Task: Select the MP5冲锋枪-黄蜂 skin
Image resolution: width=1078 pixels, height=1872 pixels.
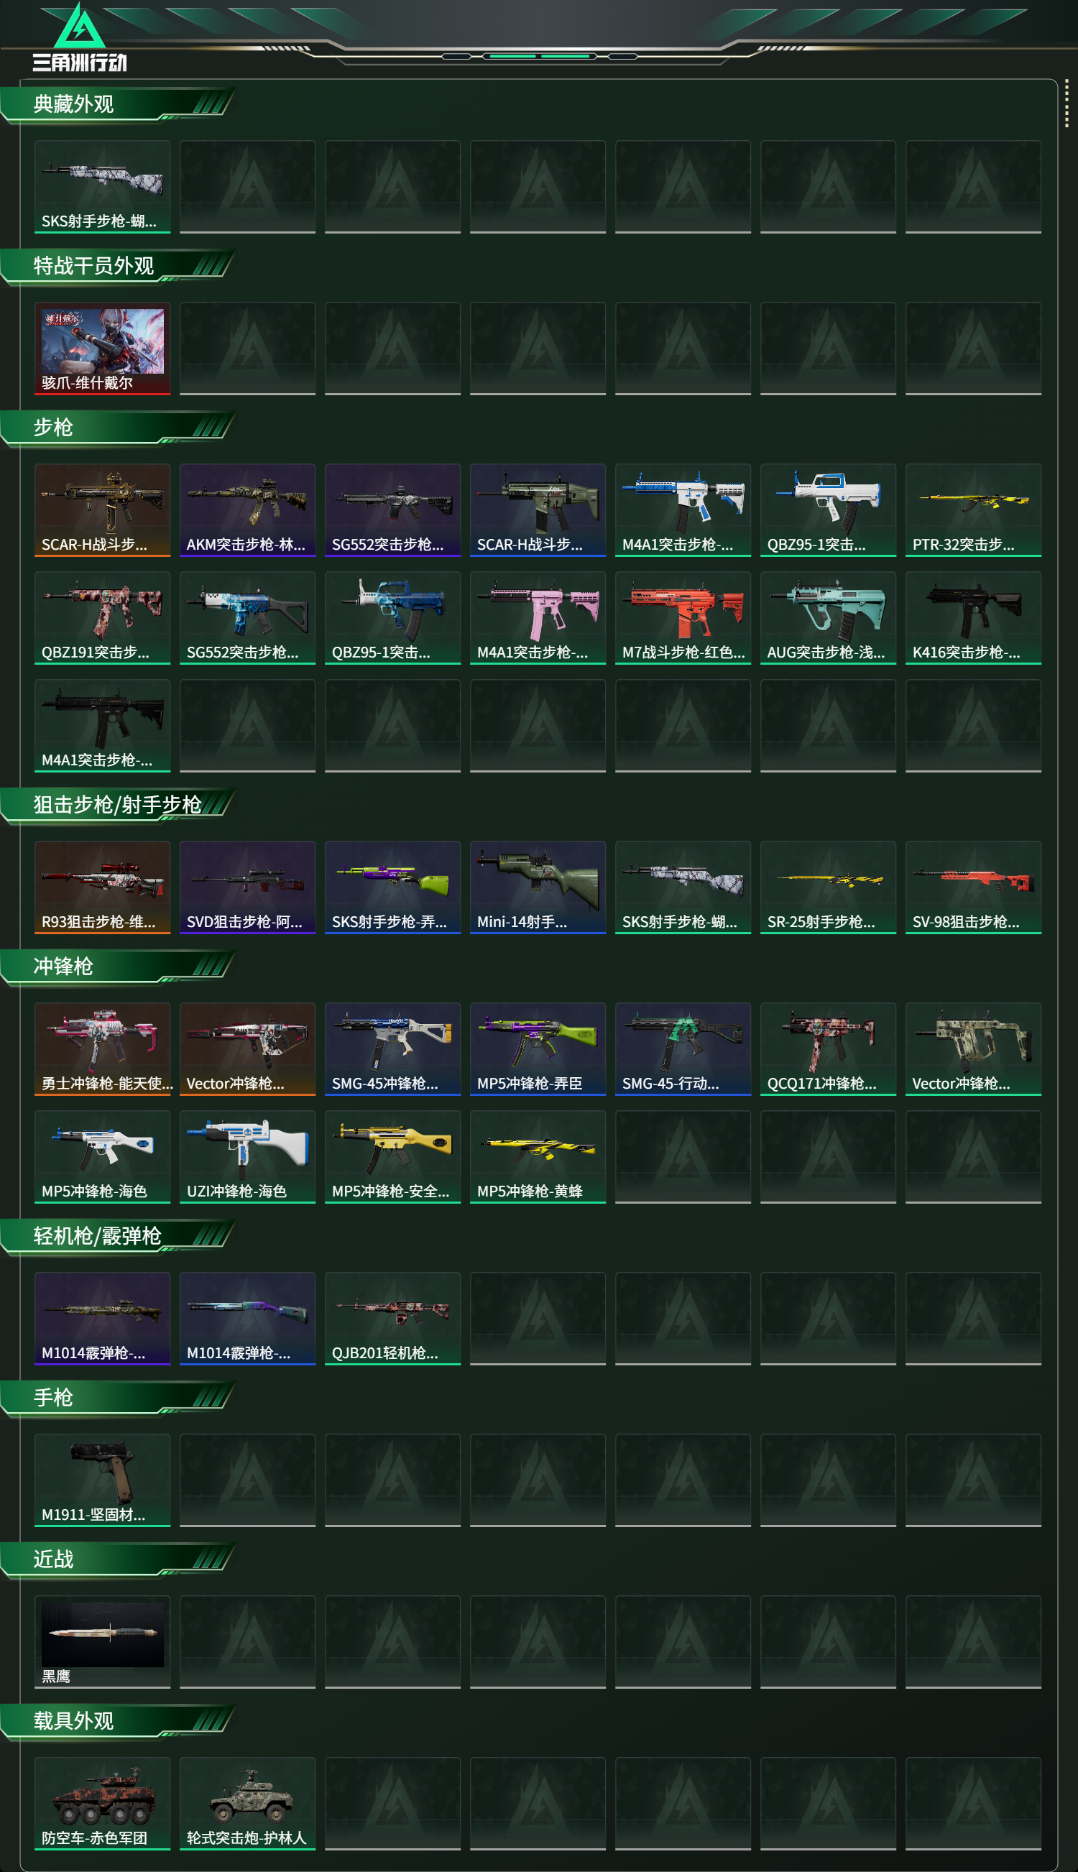Action: tap(538, 1156)
